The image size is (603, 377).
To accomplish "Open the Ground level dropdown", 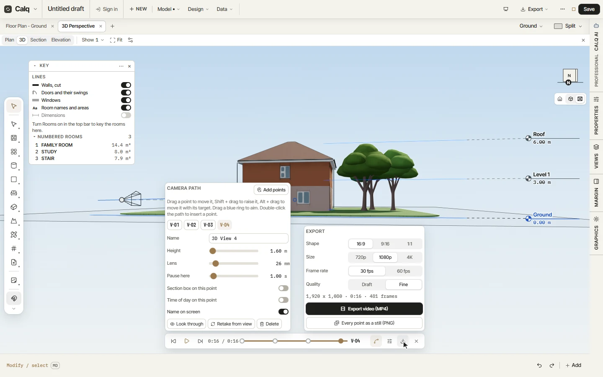I will coord(531,26).
